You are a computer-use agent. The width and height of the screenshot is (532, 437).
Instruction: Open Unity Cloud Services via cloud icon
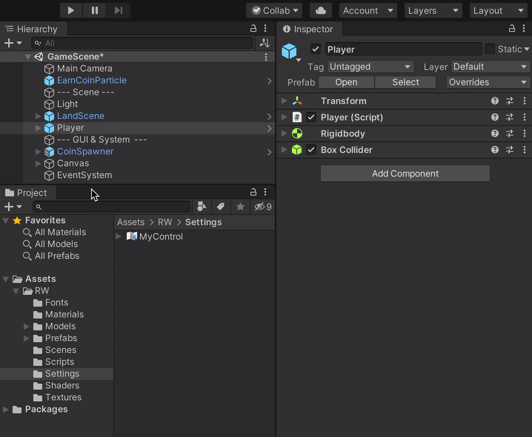(x=320, y=10)
